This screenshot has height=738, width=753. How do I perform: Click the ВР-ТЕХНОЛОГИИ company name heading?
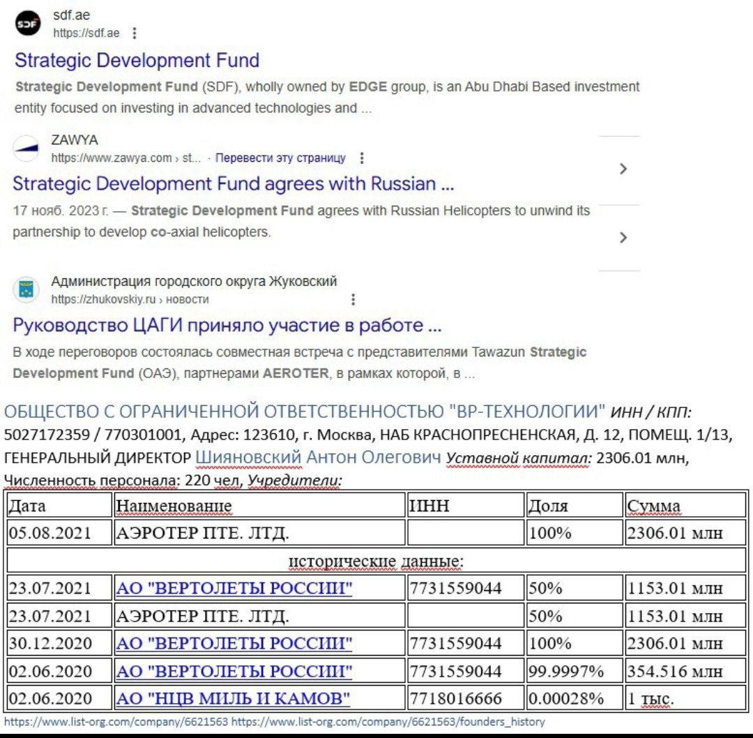coord(305,411)
